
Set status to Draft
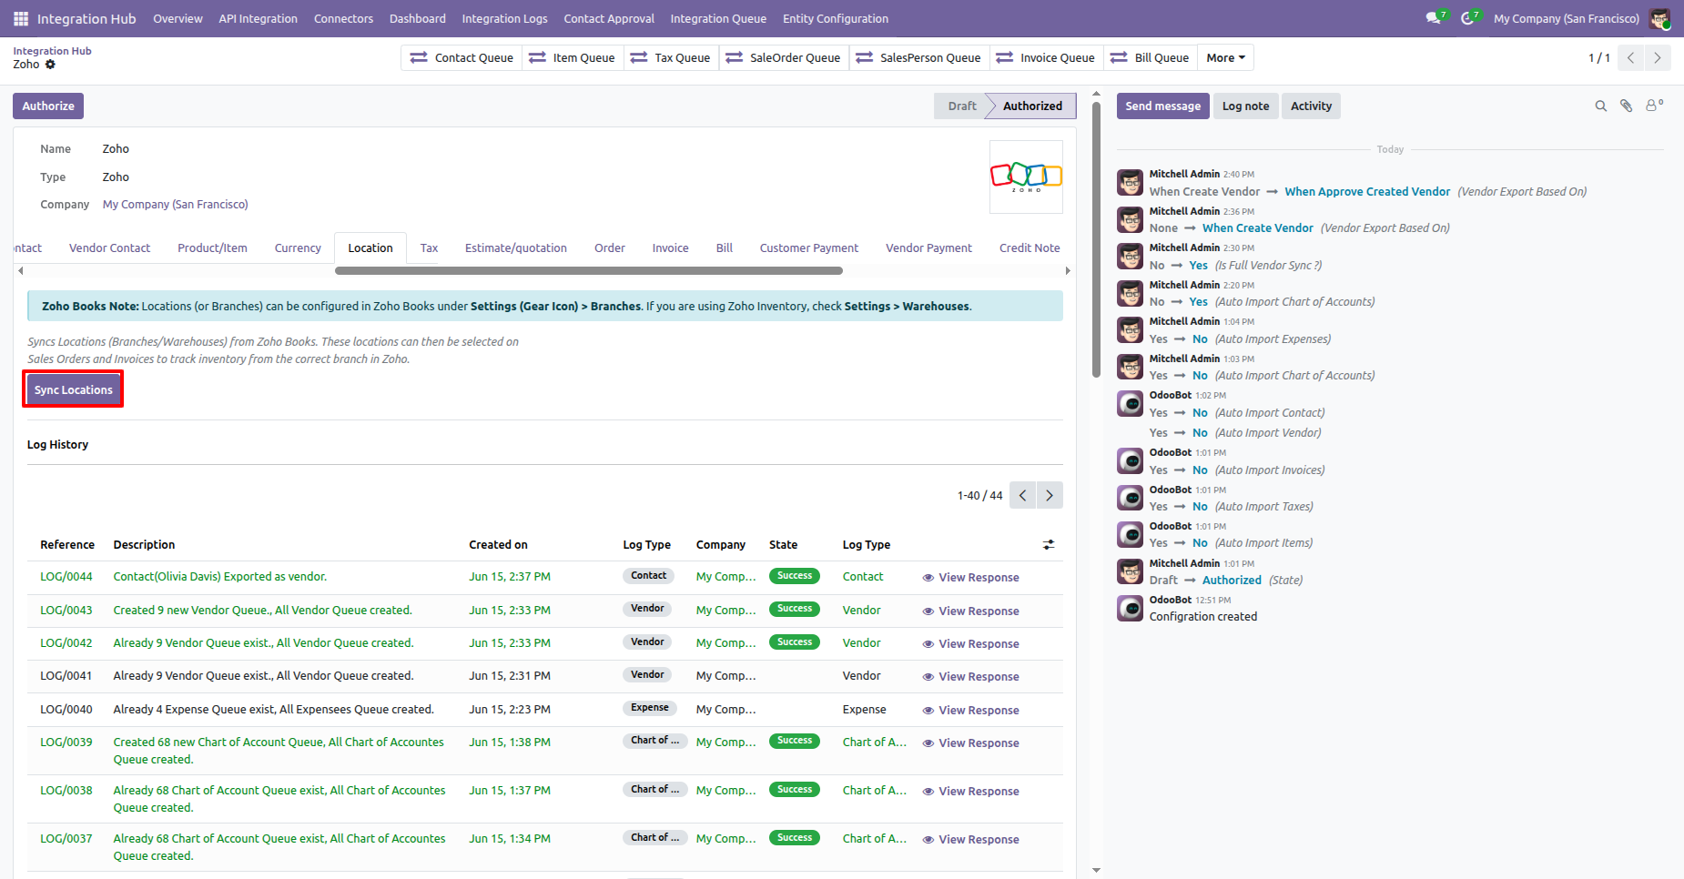[961, 106]
